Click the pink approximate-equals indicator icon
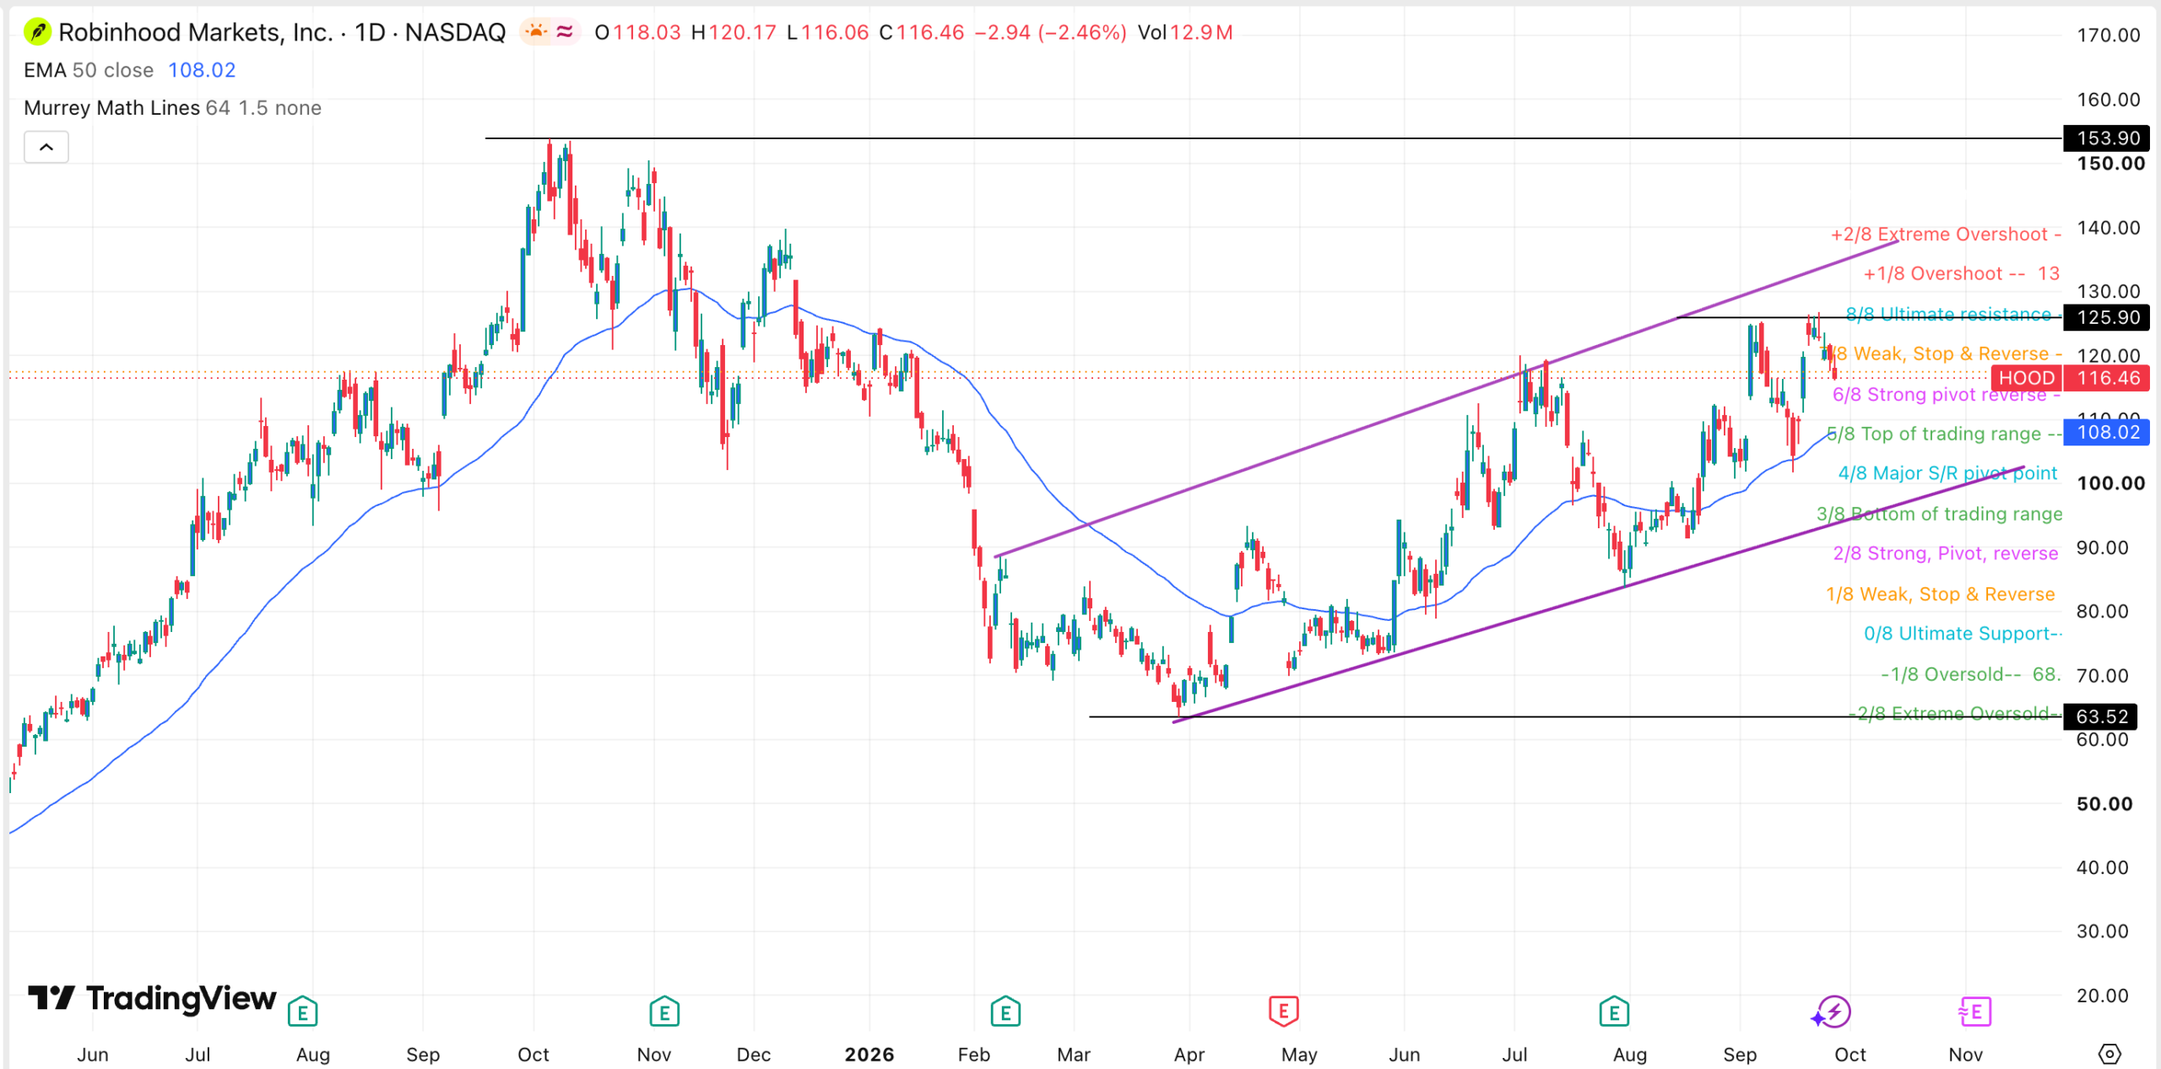 coord(565,32)
